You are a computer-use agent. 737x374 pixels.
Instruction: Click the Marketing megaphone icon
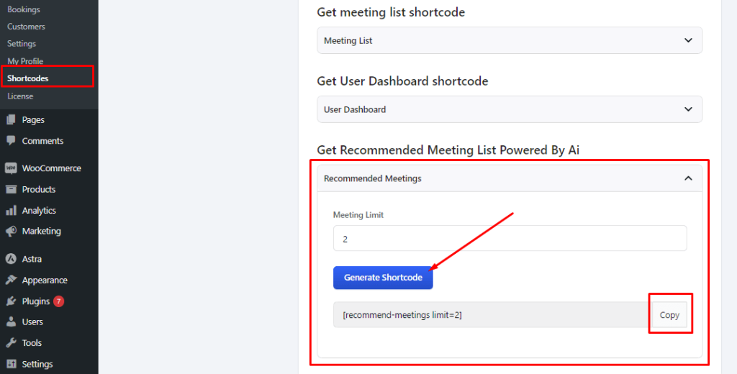pyautogui.click(x=11, y=231)
